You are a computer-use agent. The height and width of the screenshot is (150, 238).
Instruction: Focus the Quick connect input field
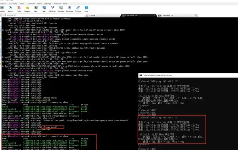(41, 15)
